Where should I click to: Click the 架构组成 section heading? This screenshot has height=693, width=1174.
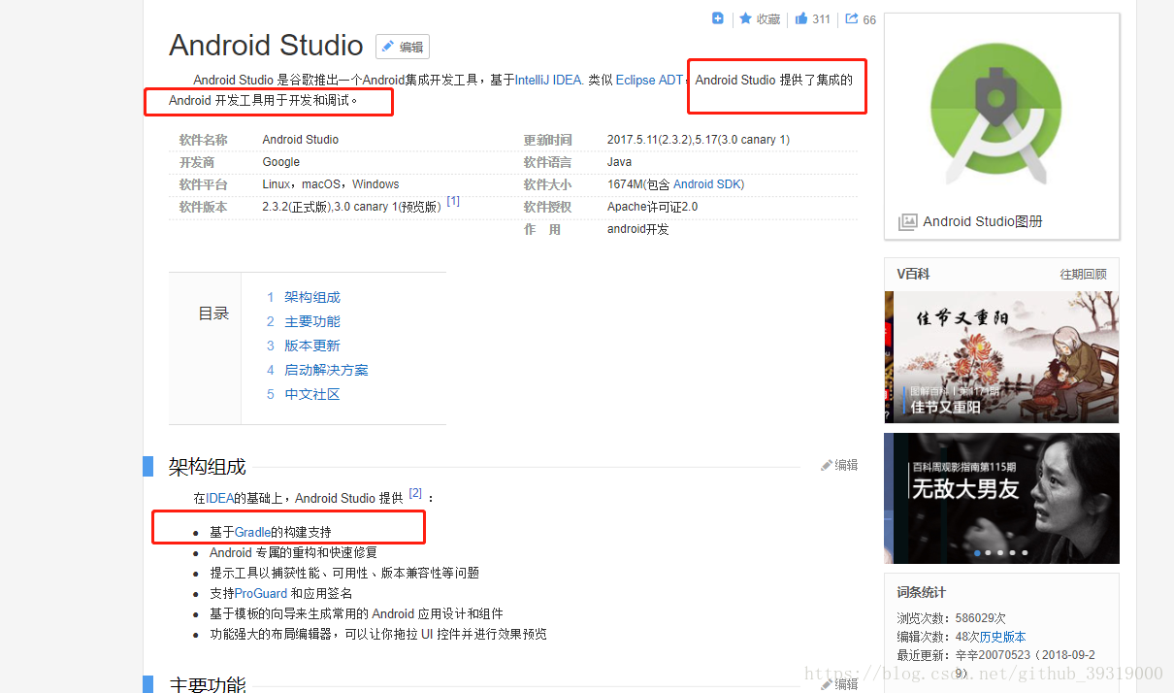208,467
